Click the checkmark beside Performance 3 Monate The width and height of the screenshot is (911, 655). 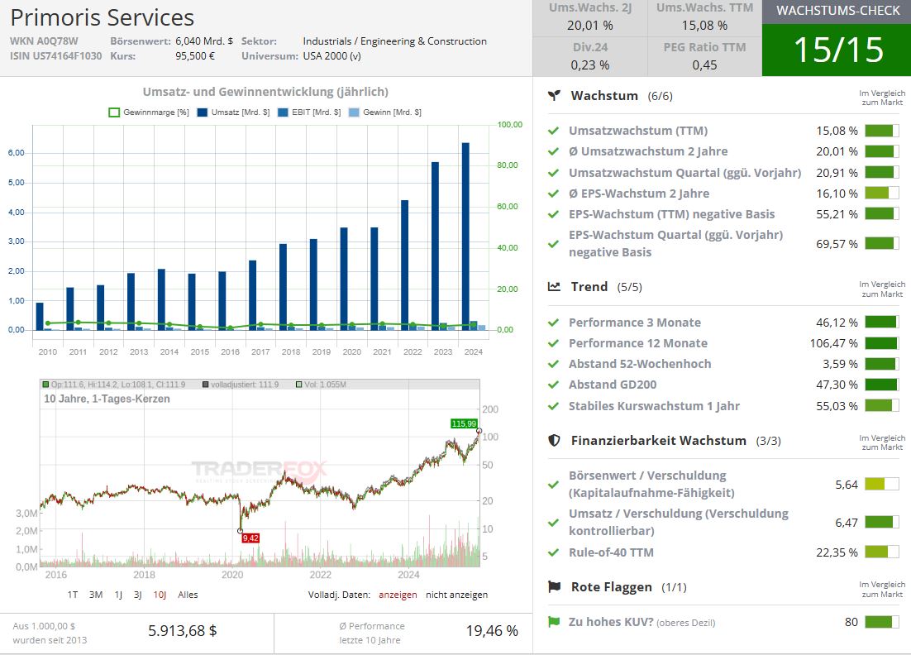click(553, 323)
